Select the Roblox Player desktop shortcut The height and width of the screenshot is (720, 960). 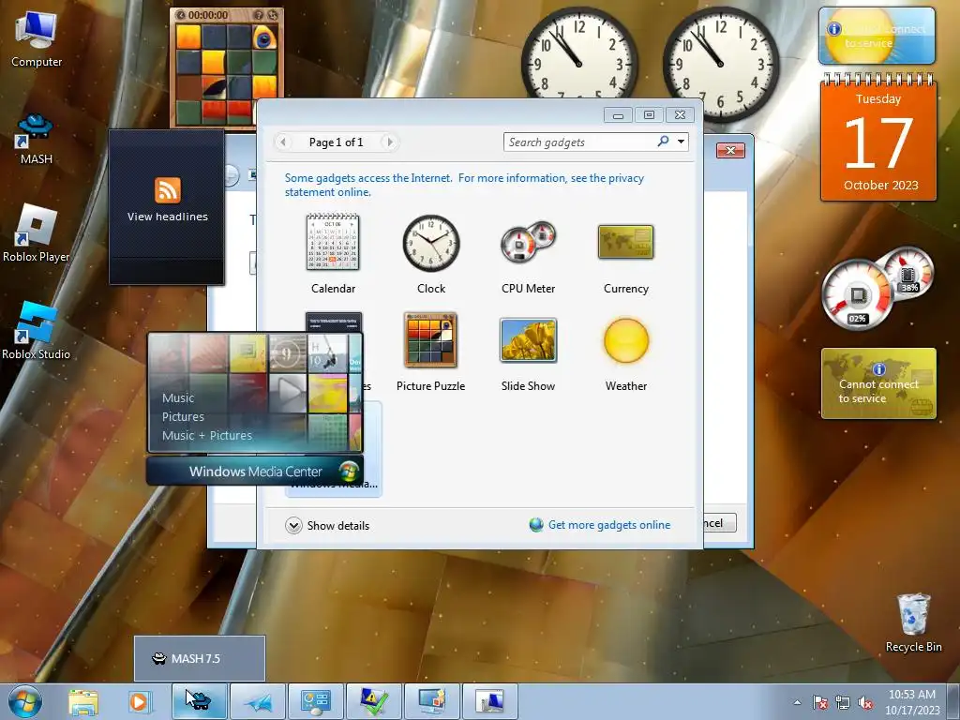(36, 234)
